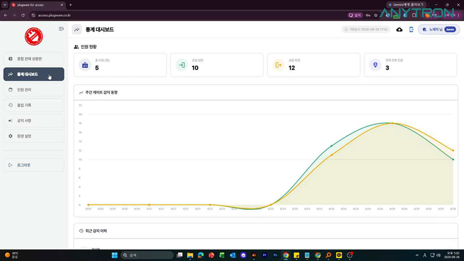Viewport: 464px width, 261px height.
Task: Open 종합 관제 상황판 menu
Action: [x=34, y=59]
